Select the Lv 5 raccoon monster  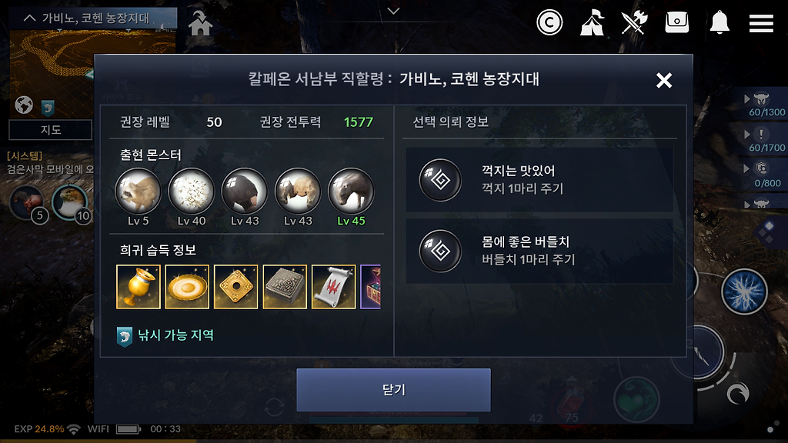point(139,192)
